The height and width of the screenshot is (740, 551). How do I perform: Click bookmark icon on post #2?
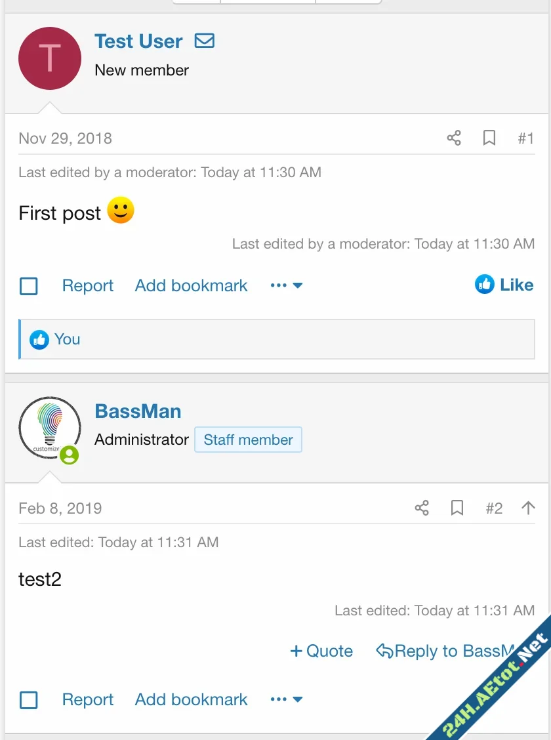[x=457, y=508]
